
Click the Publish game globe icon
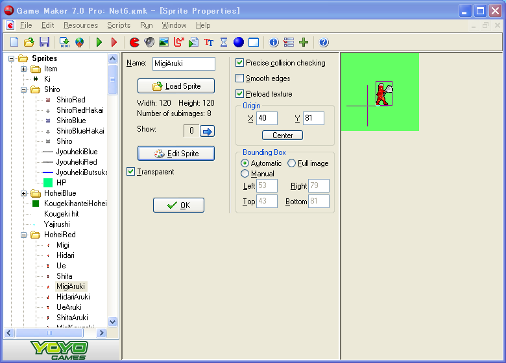tap(79, 42)
